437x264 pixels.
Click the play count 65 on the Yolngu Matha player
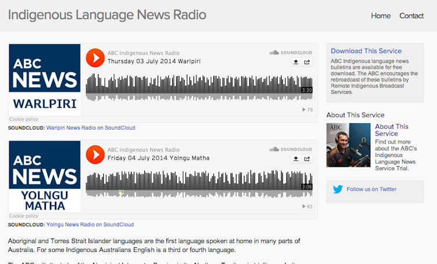point(307,206)
